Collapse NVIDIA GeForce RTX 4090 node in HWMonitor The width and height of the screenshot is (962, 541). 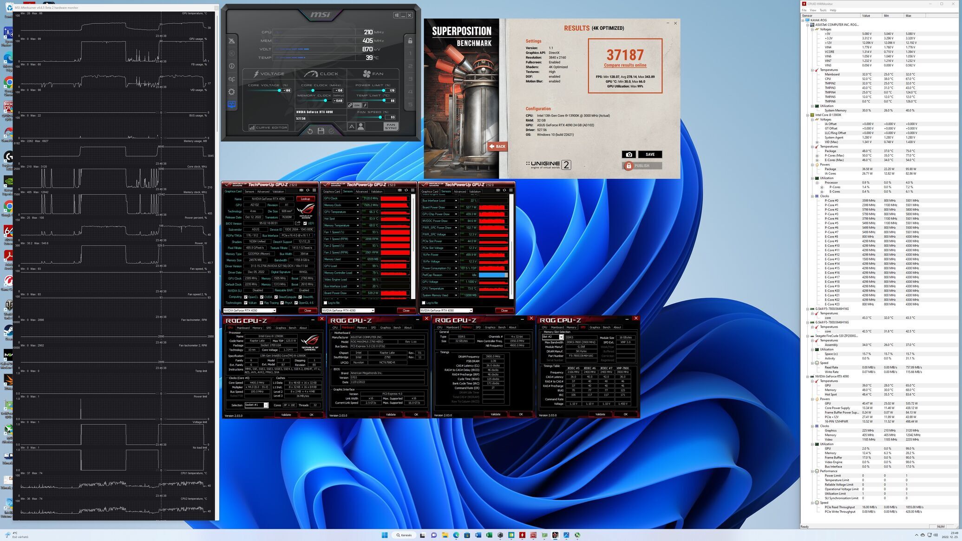(x=807, y=377)
